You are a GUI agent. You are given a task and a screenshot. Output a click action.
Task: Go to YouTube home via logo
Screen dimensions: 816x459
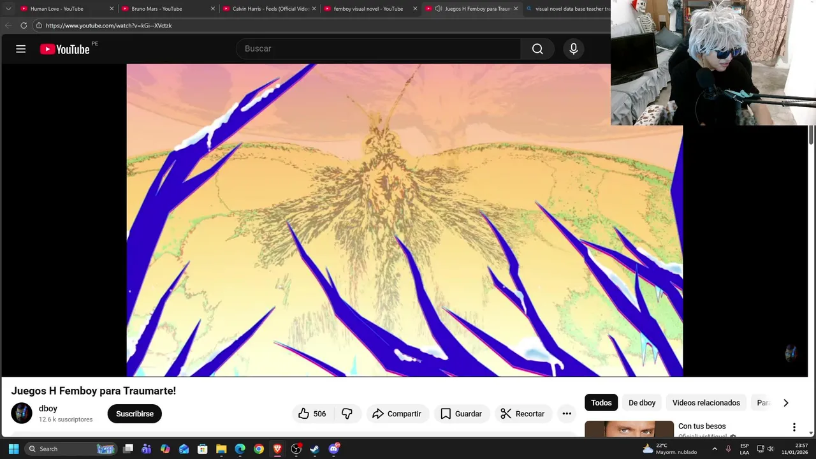click(x=65, y=49)
